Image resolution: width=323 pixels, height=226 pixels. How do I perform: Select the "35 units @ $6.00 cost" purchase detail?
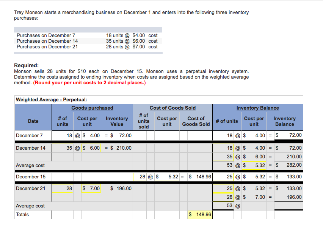pyautogui.click(x=132, y=41)
